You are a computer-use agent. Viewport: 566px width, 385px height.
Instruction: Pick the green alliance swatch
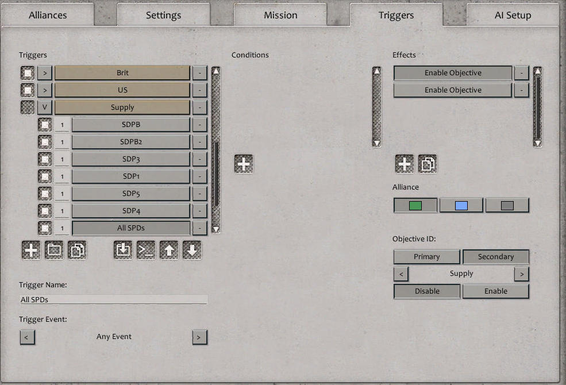tap(415, 205)
